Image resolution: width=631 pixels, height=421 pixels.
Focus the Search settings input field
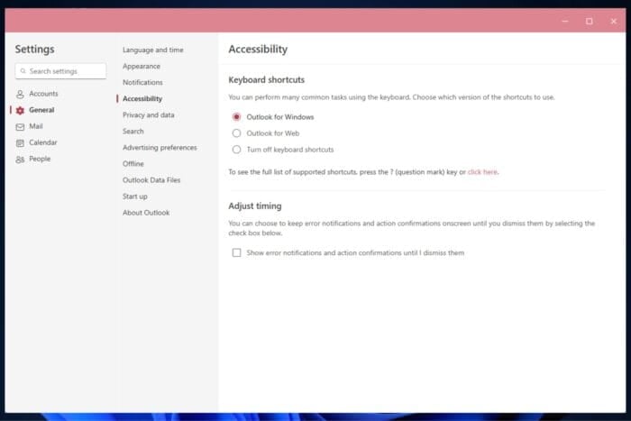tap(60, 71)
